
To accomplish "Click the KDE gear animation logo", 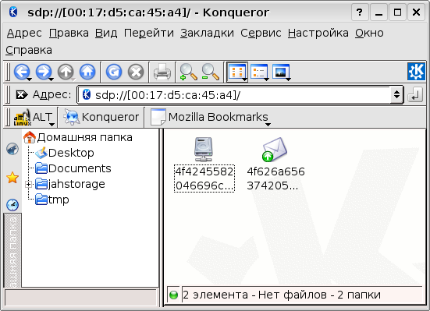I will [416, 72].
